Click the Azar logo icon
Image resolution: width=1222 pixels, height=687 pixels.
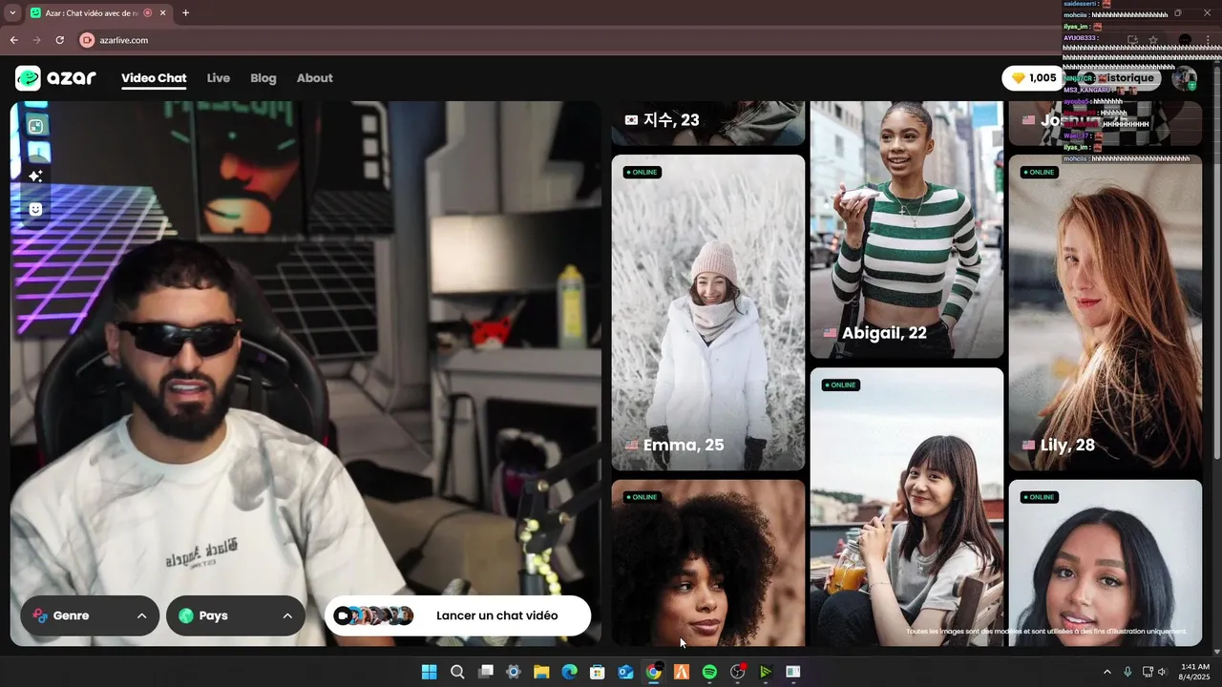click(x=28, y=78)
